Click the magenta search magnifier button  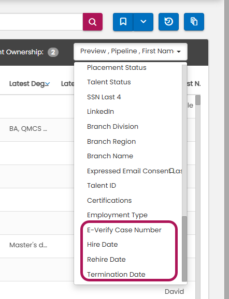pyautogui.click(x=93, y=22)
